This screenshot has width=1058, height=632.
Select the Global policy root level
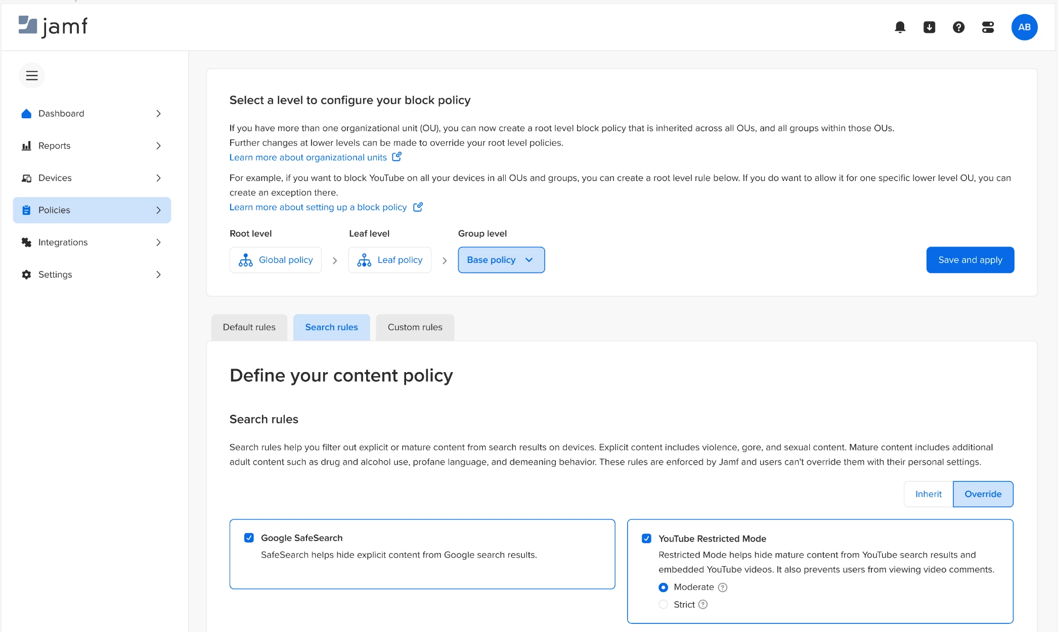[x=276, y=260]
